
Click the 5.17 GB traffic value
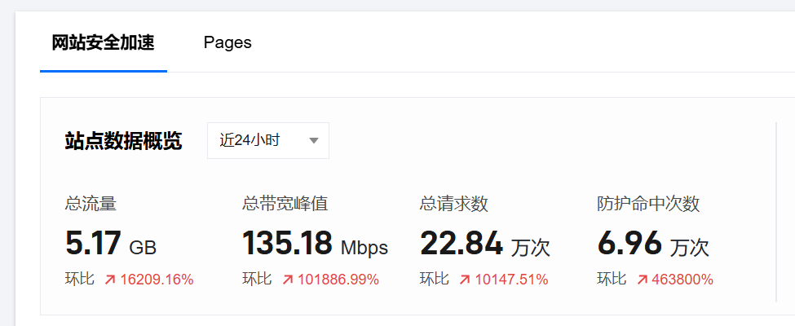(111, 243)
